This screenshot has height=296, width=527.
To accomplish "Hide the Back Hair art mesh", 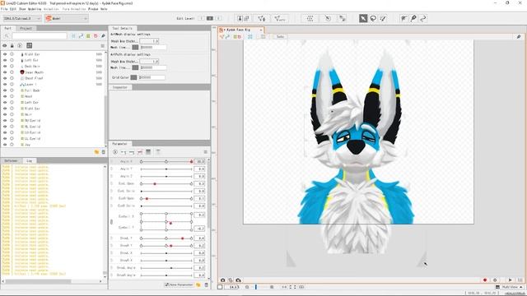I will (5, 66).
